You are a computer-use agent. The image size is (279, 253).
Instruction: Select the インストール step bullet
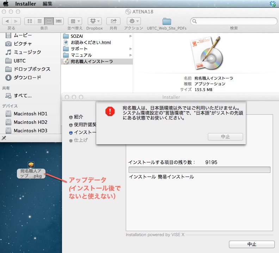[71, 133]
